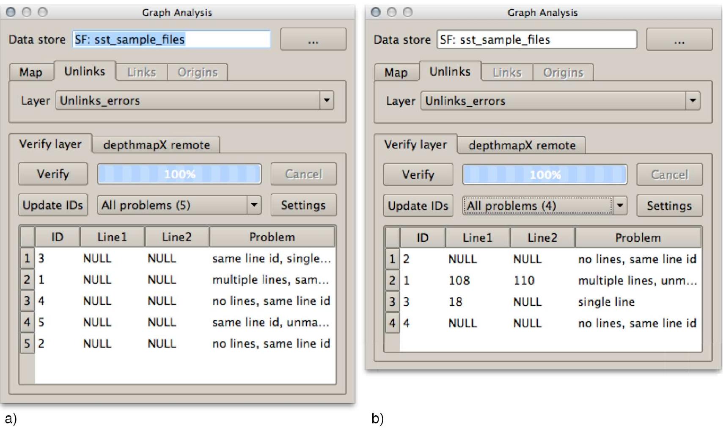
Task: Select Verify layer tab in right window
Action: coord(415,144)
